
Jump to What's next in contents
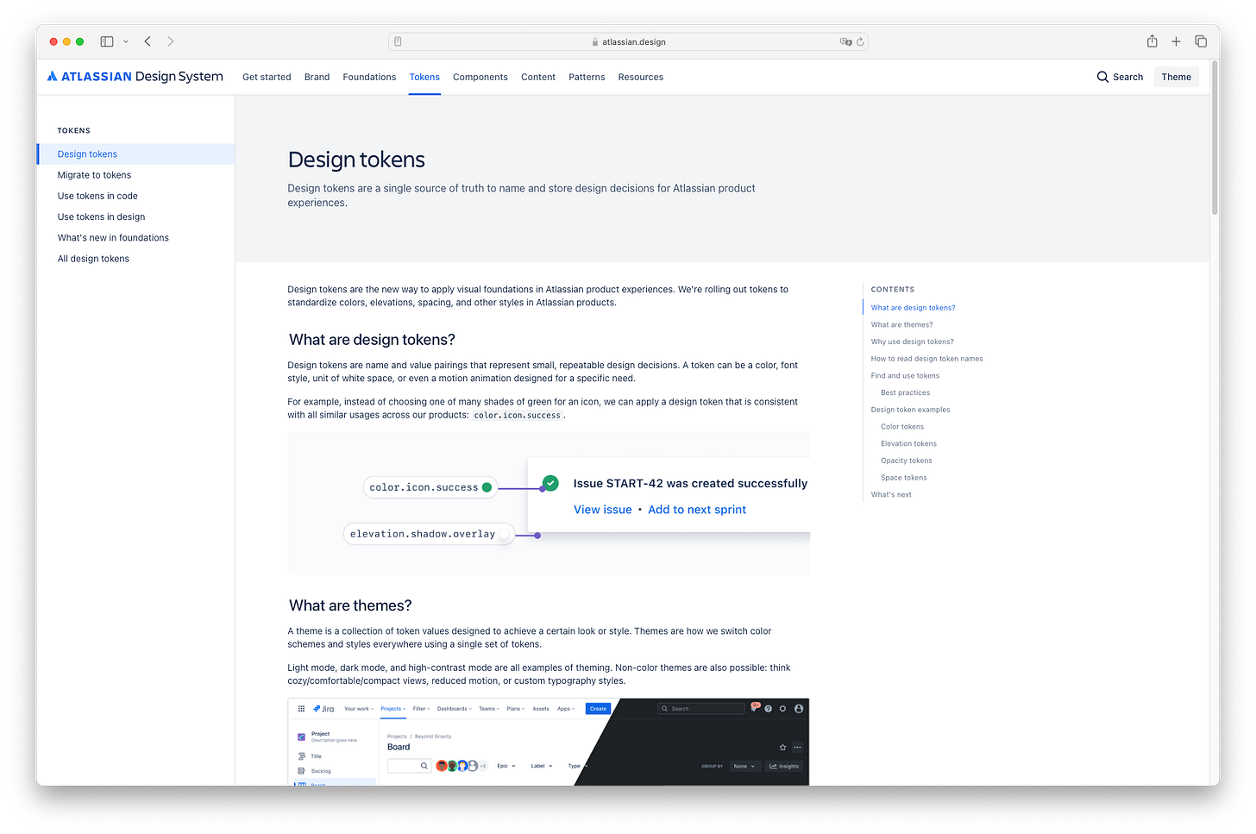[891, 495]
